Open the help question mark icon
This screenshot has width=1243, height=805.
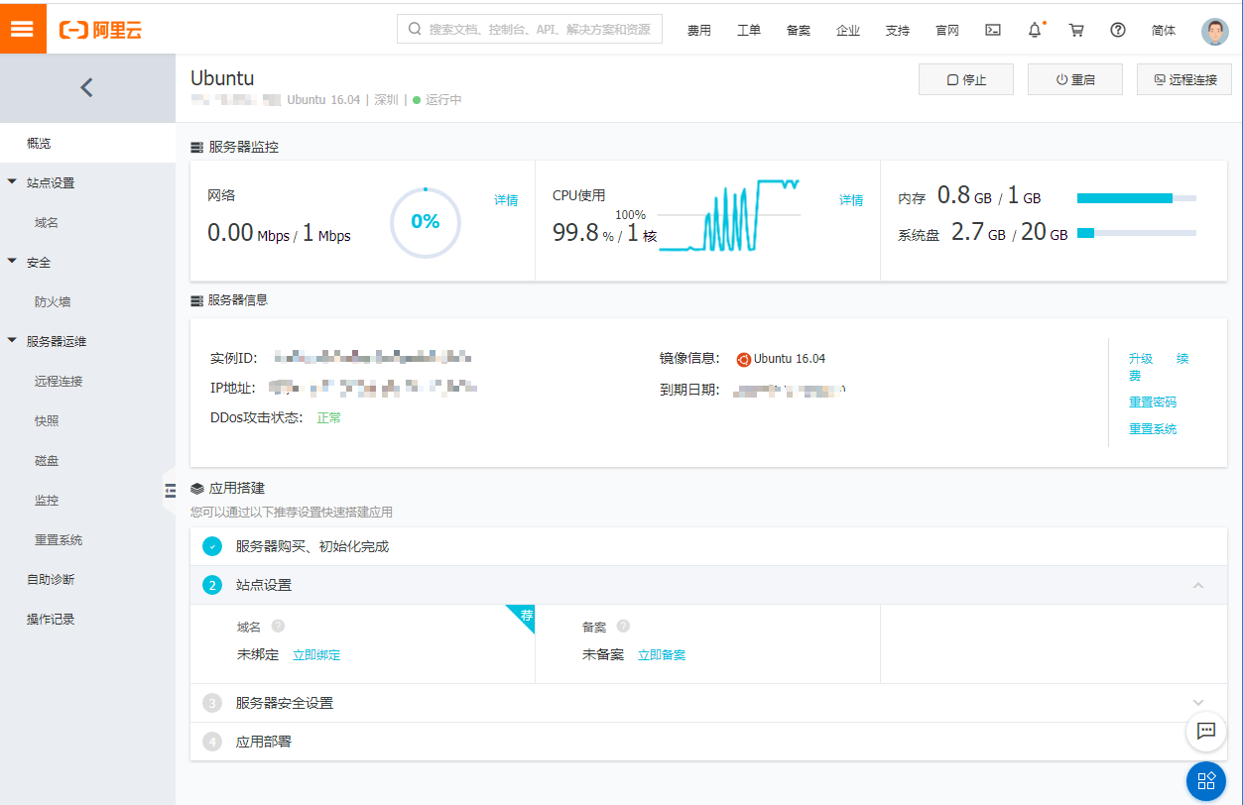tap(1118, 30)
